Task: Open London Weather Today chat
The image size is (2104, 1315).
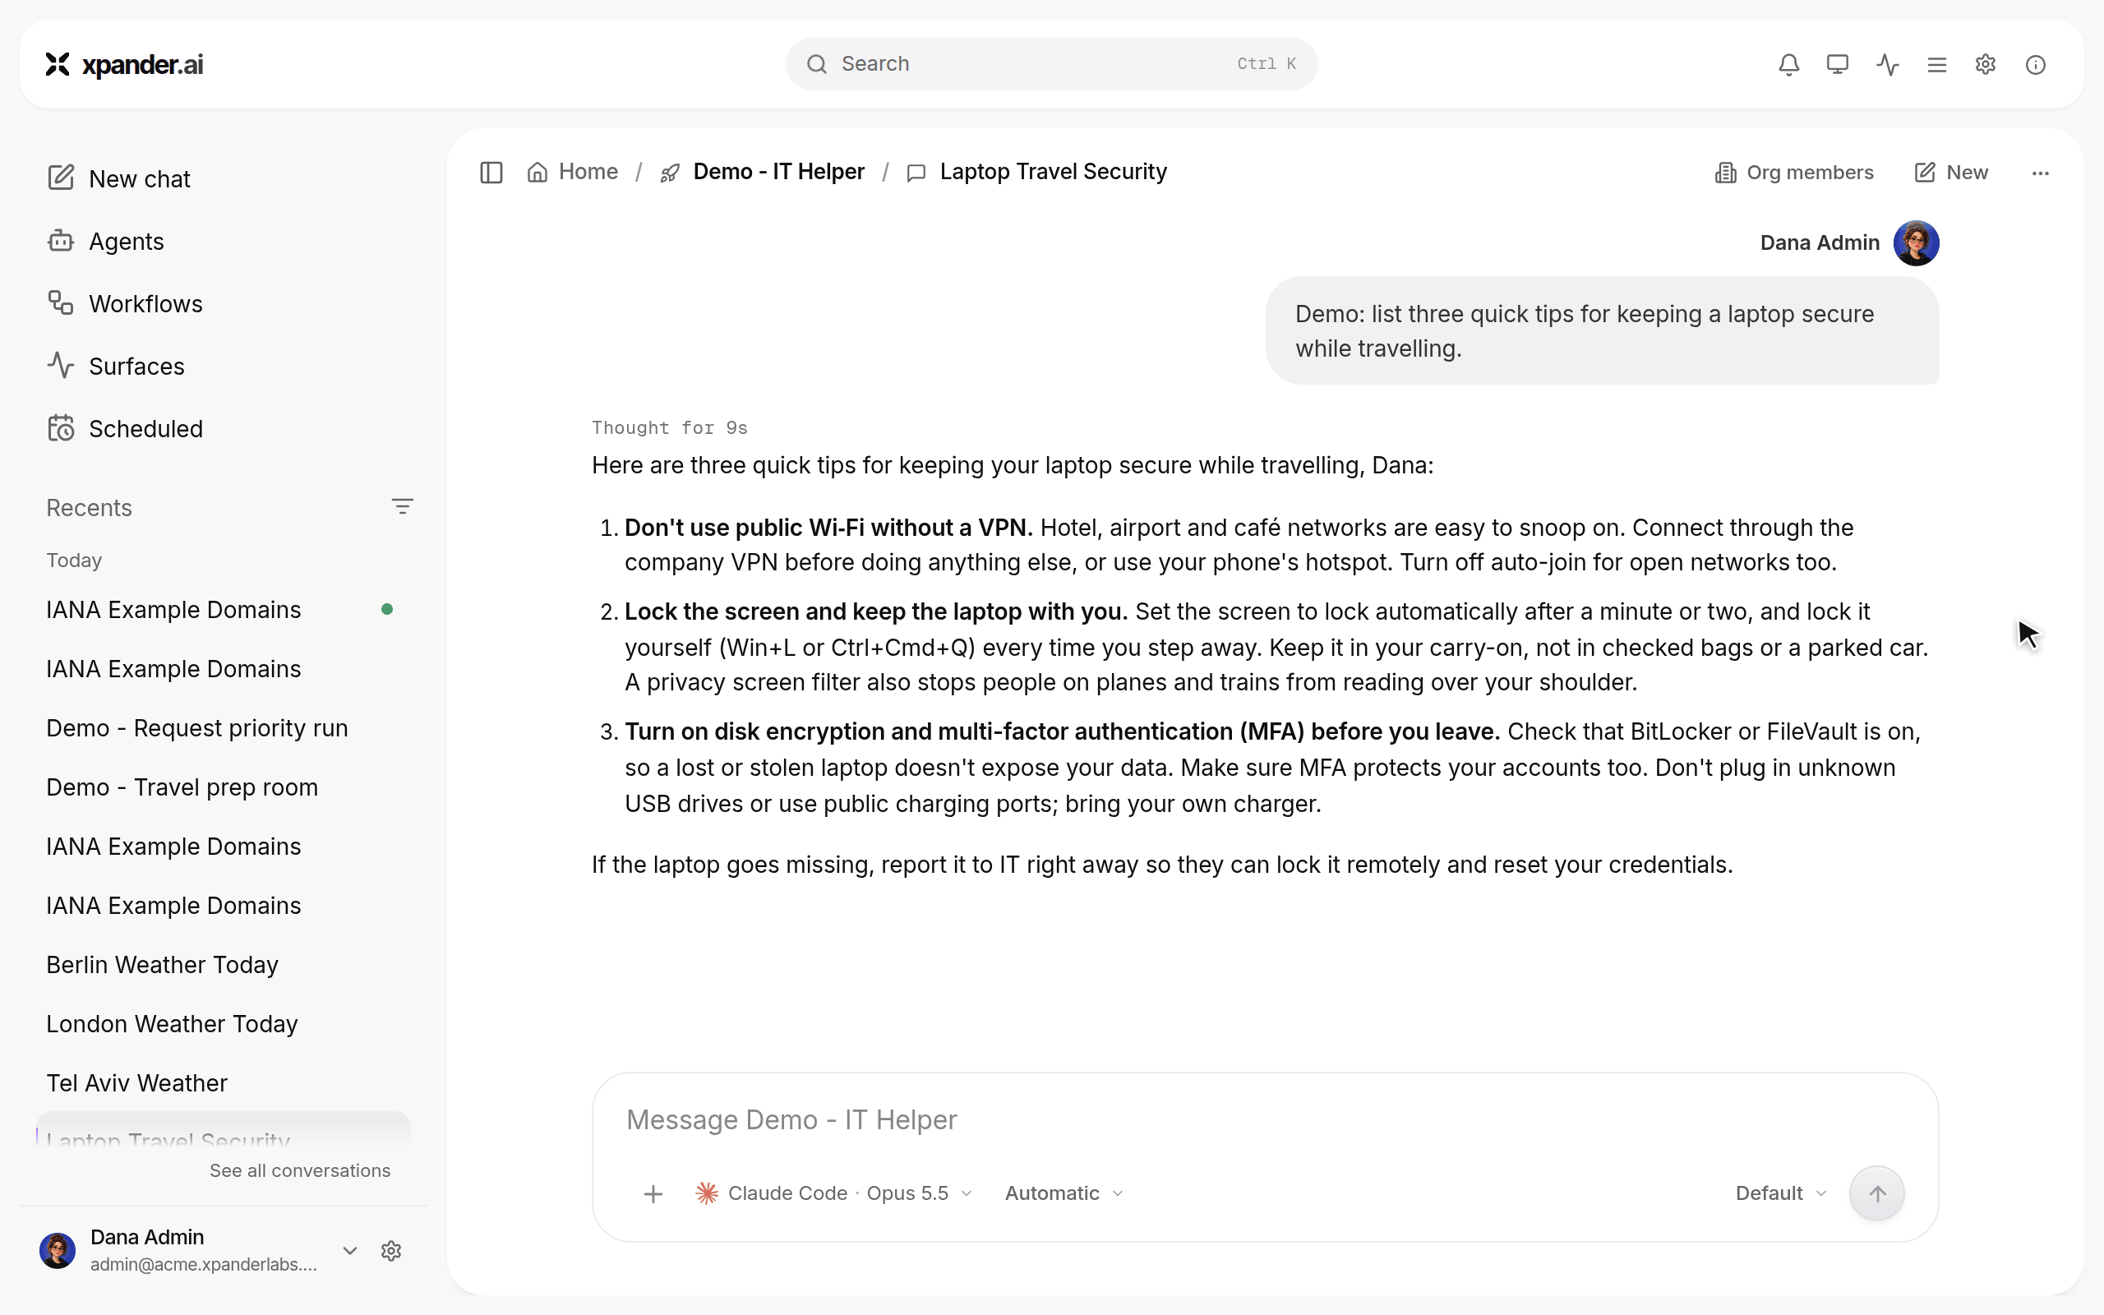Action: click(x=224, y=1024)
